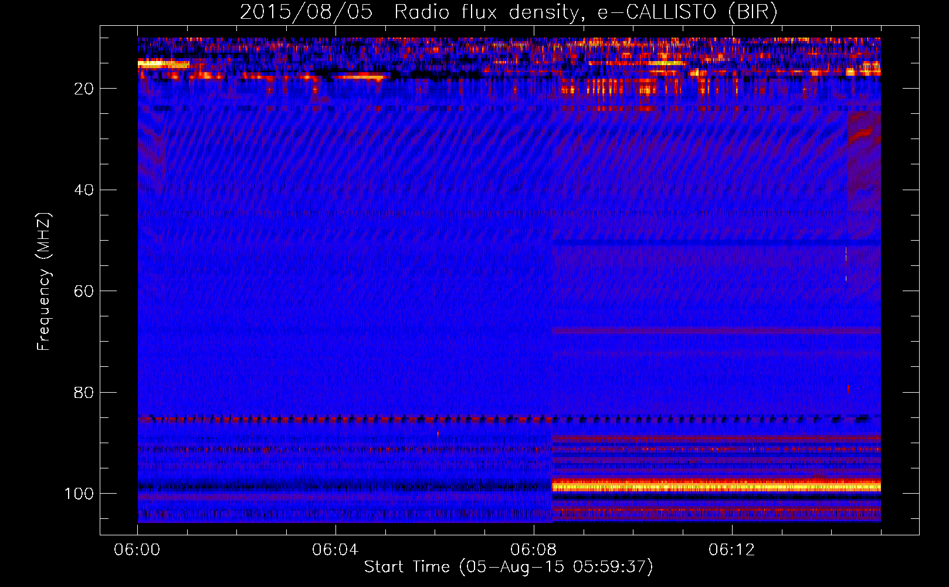
Task: Select the 06:00 time tick label
Action: coord(137,550)
